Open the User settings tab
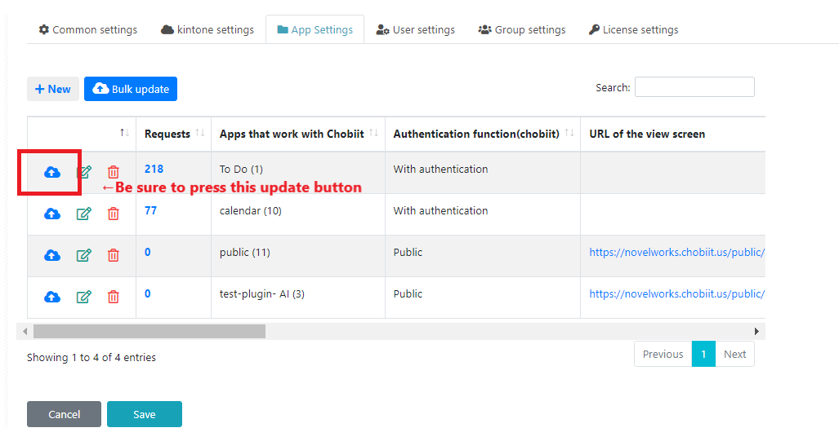Screen dimensions: 839x441 click(416, 30)
